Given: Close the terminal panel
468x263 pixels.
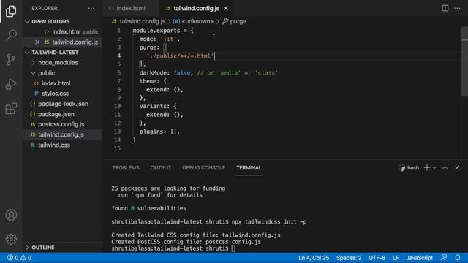Looking at the screenshot, I should coord(457,167).
